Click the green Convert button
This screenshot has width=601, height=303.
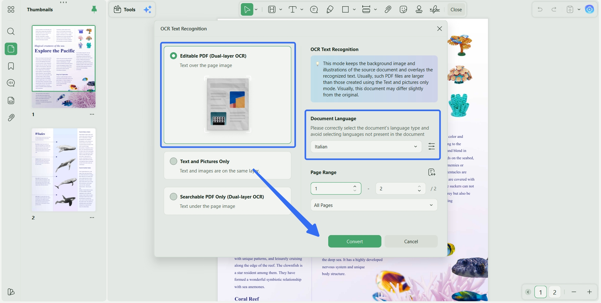tap(355, 241)
